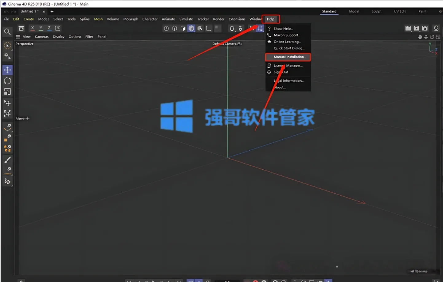
Task: Click the Undo arrow button
Action: pyautogui.click(x=6, y=12)
